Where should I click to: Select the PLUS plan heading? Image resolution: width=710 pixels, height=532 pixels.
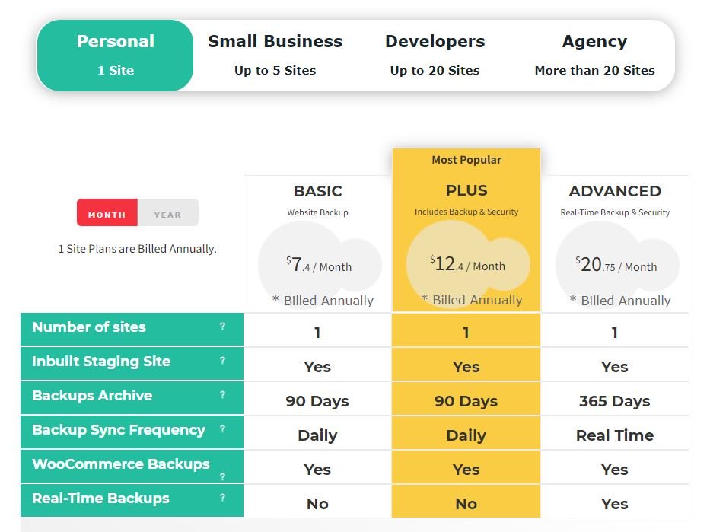tap(466, 190)
